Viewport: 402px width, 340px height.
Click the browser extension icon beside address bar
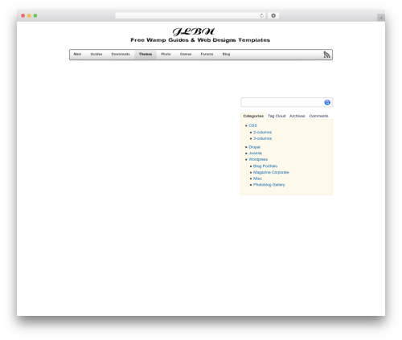pos(273,15)
